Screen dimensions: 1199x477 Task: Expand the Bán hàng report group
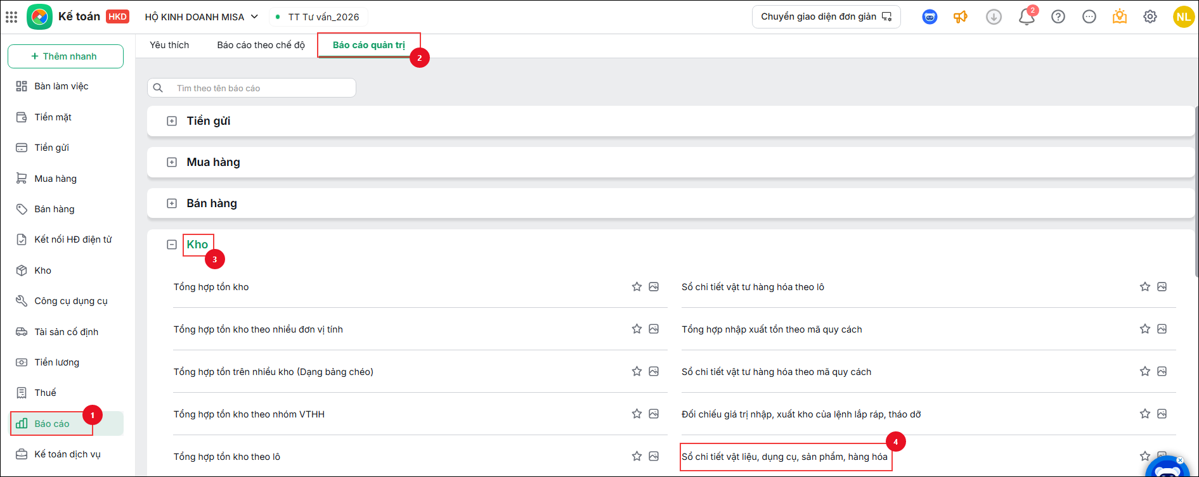172,203
